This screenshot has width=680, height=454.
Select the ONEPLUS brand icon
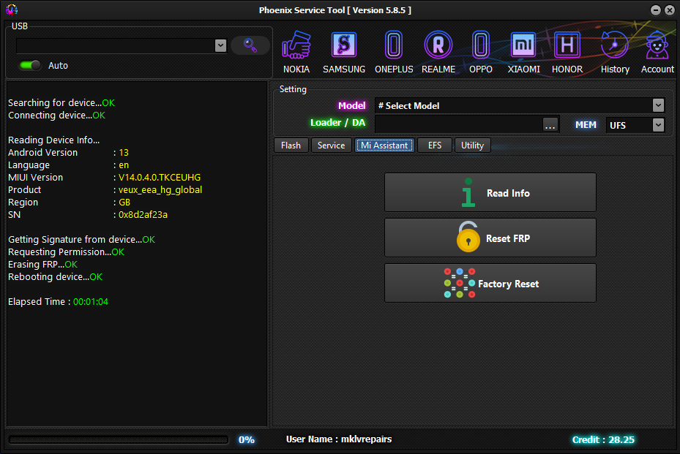click(394, 52)
